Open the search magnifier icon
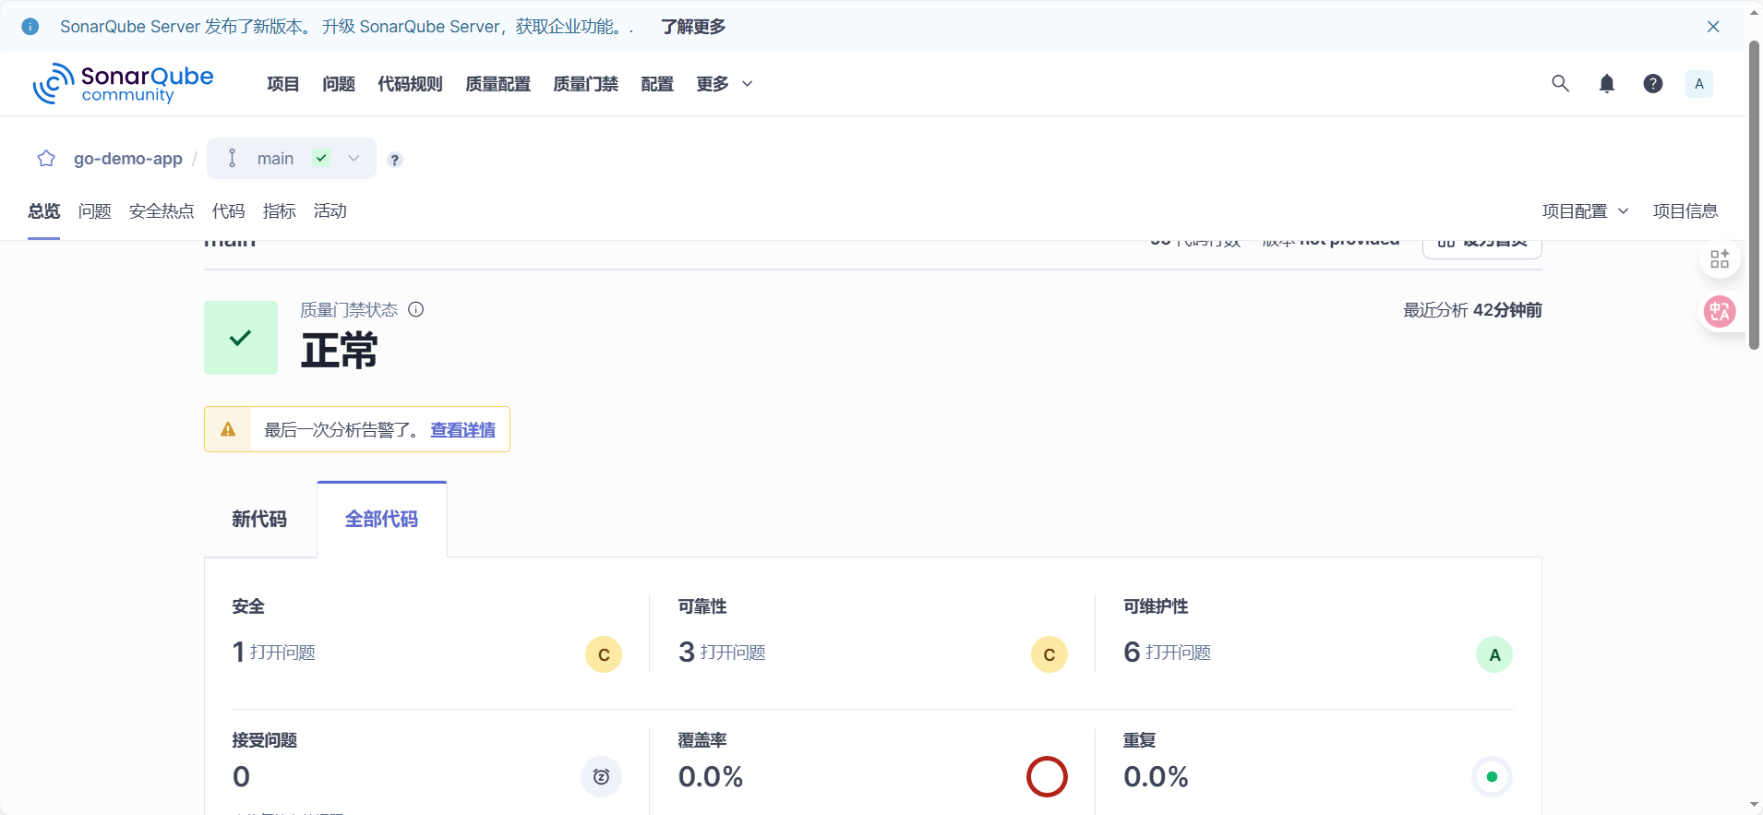Screen dimensions: 1763x815 pyautogui.click(x=1560, y=84)
